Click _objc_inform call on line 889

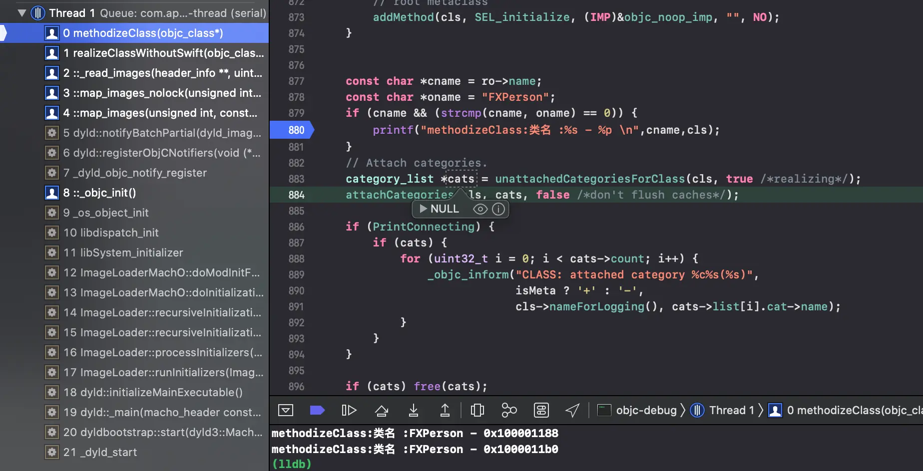(x=468, y=274)
